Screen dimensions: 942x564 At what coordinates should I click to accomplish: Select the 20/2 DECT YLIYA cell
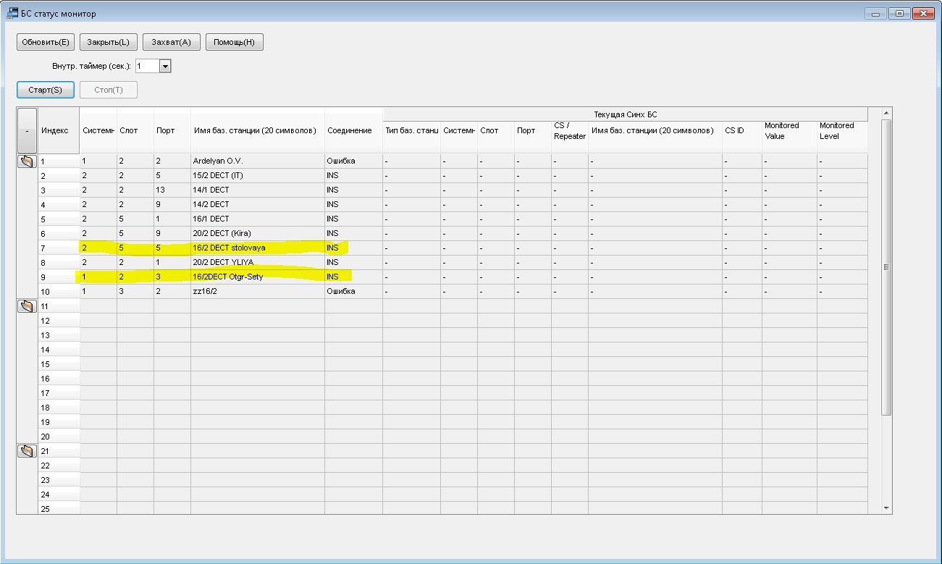click(258, 262)
